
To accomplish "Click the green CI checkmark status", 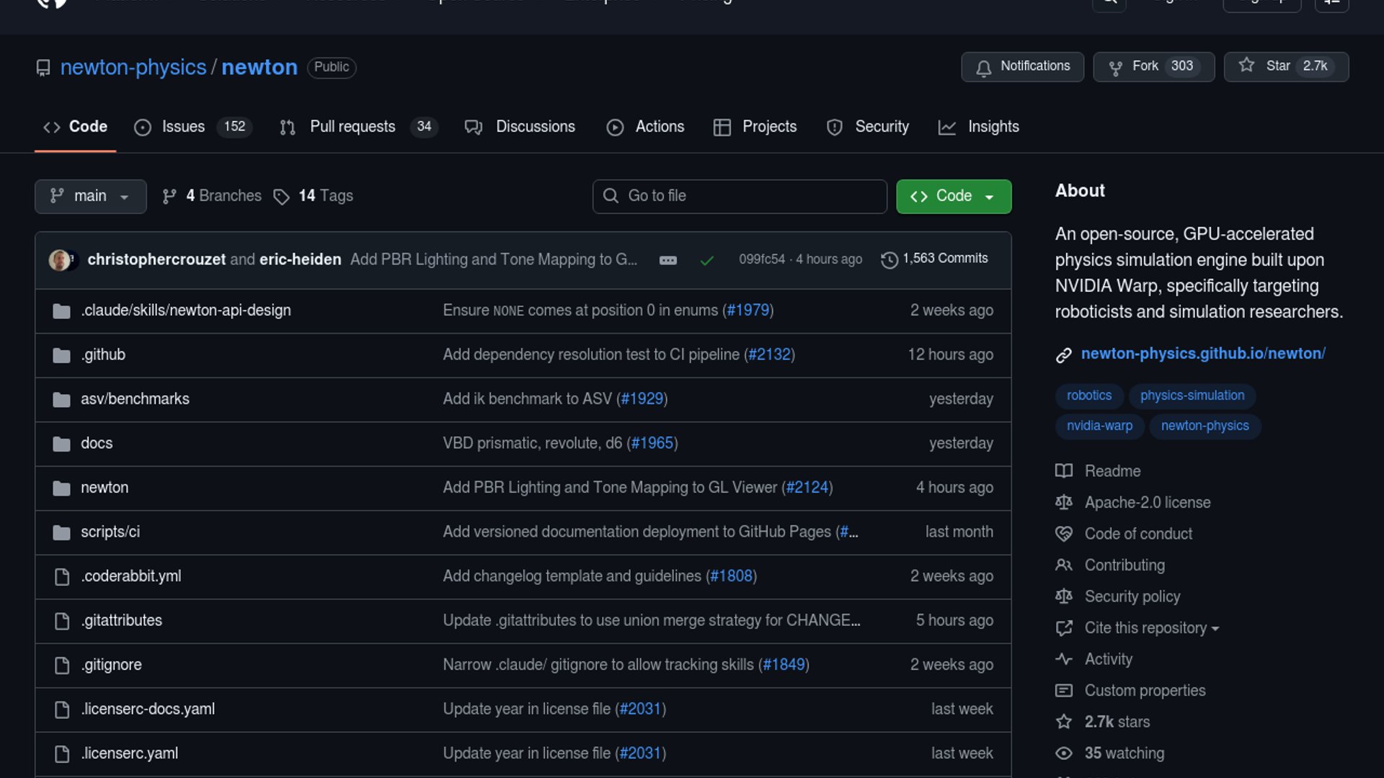I will point(706,260).
